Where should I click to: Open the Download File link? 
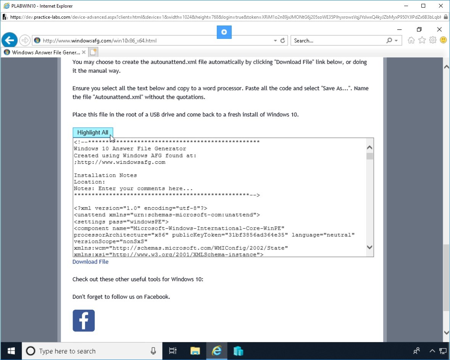[90, 262]
